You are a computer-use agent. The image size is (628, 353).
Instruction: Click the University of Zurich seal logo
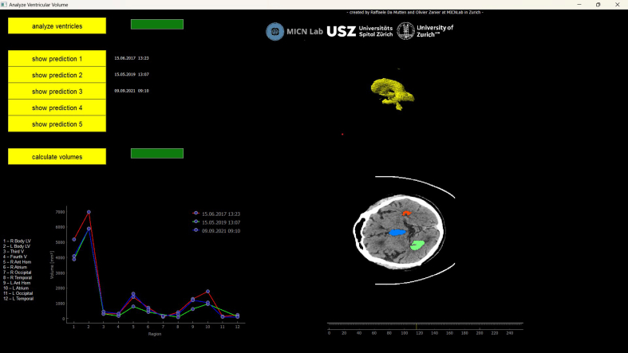(x=405, y=31)
